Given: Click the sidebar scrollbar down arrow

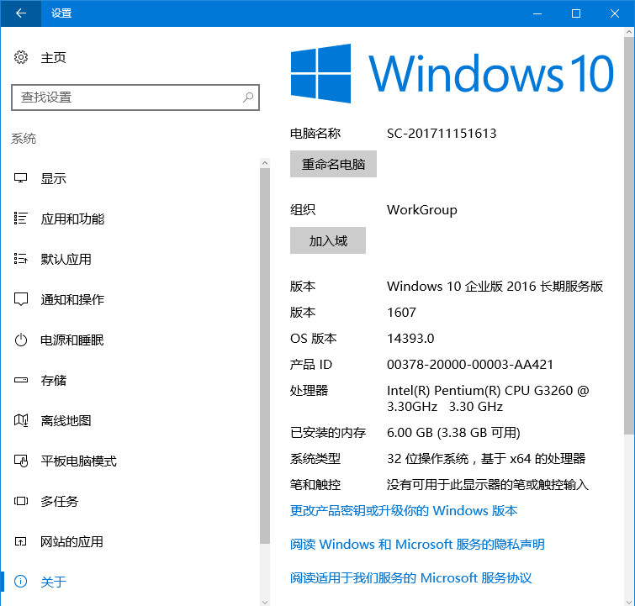Looking at the screenshot, I should [x=265, y=602].
